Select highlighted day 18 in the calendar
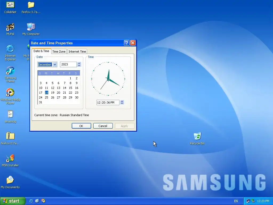Viewport: 273px width, 205px height. pyautogui.click(x=46, y=93)
